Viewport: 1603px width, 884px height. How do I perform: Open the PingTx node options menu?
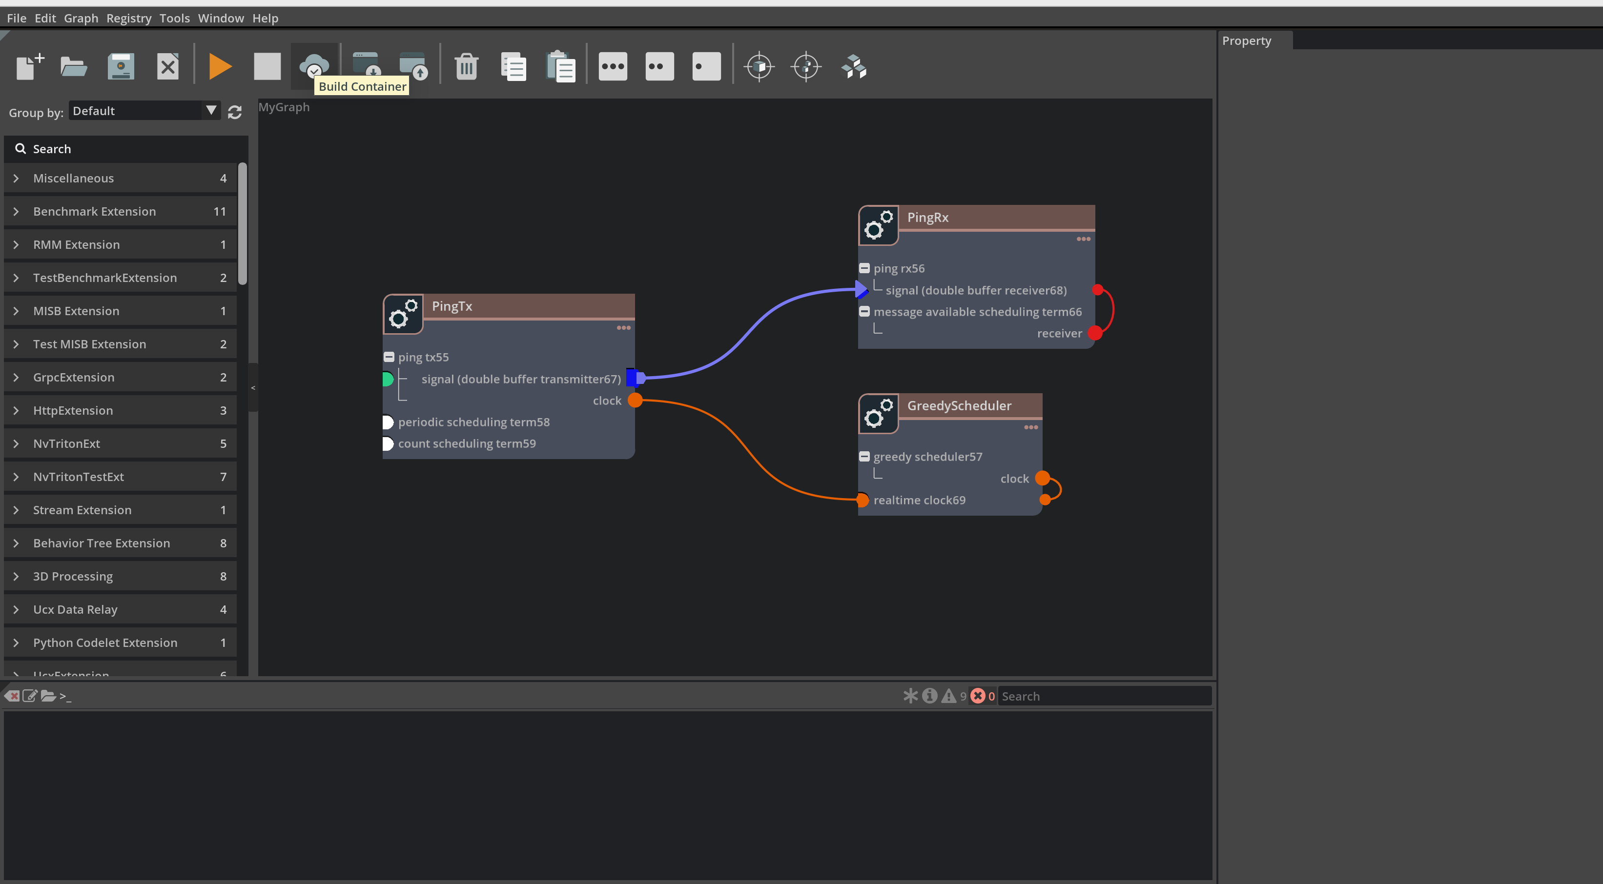click(623, 328)
